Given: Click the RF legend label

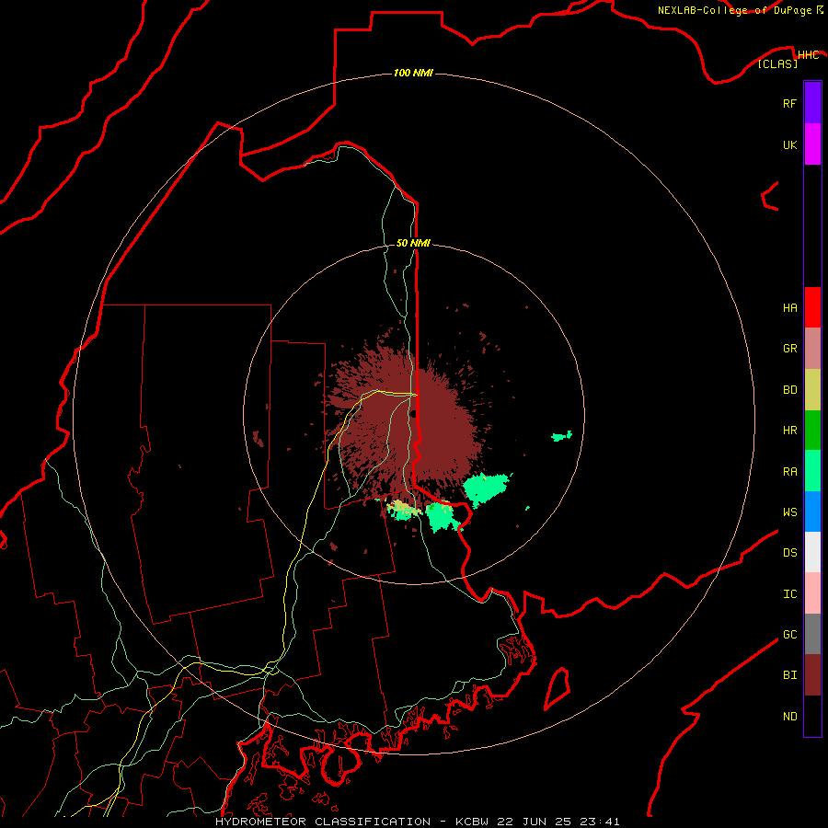Looking at the screenshot, I should (789, 103).
